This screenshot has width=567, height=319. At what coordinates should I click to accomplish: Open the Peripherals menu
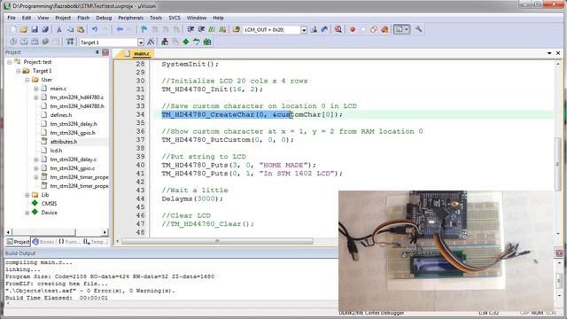click(130, 18)
